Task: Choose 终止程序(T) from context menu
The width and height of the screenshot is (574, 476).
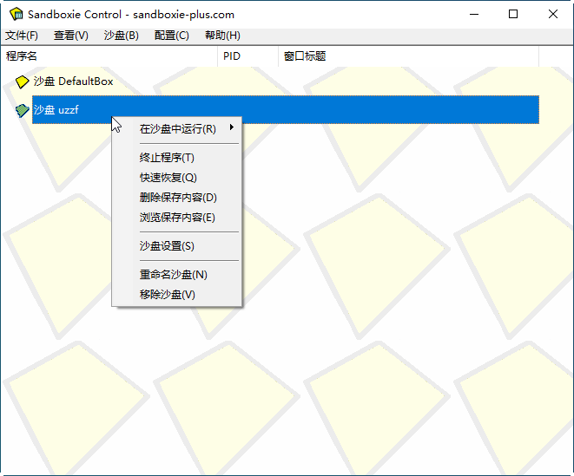Action: coord(177,158)
